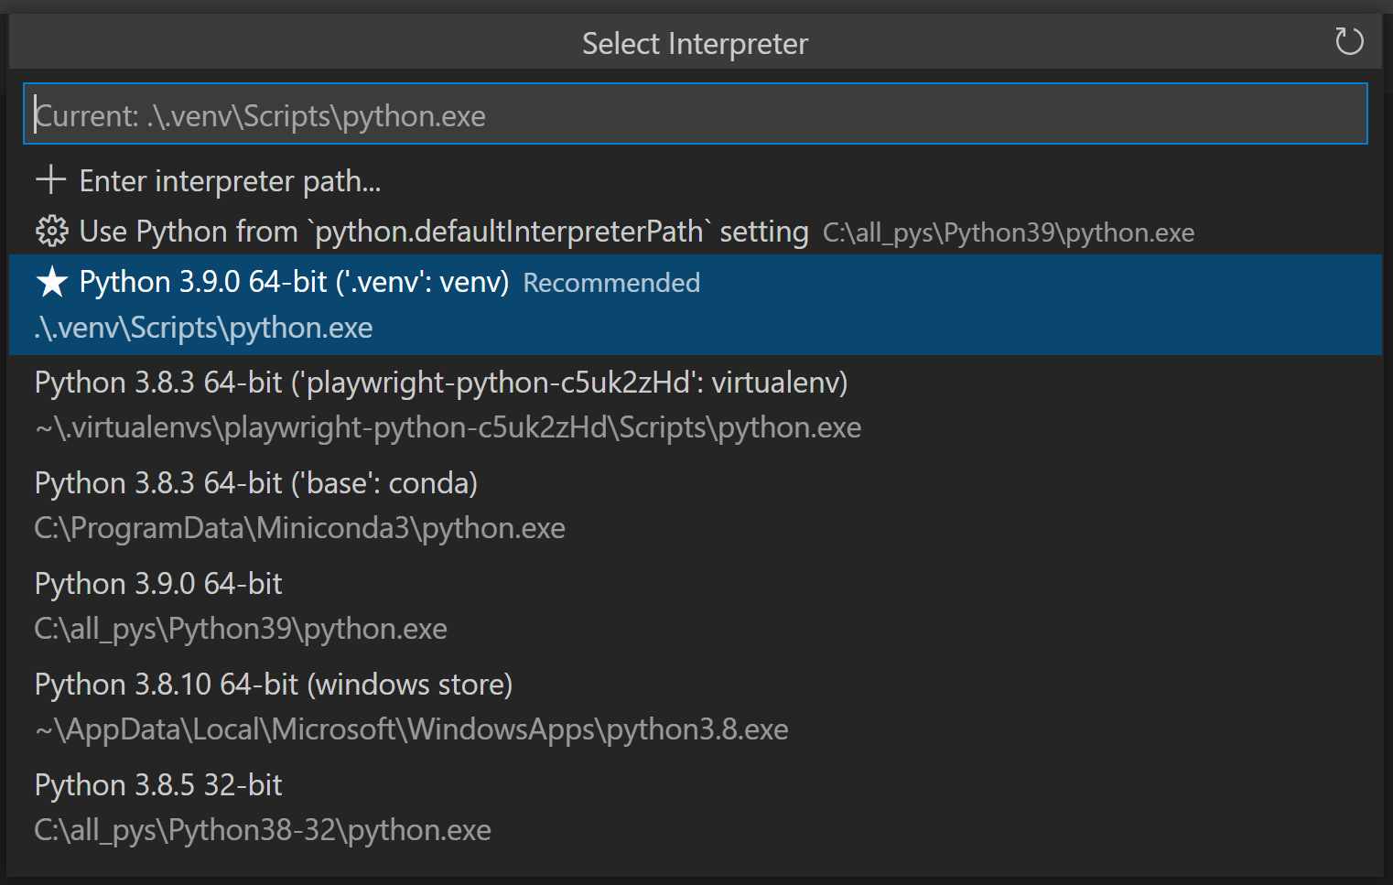Screen dimensions: 1393x885
Task: Click the "Recommended" label
Action: [x=611, y=283]
